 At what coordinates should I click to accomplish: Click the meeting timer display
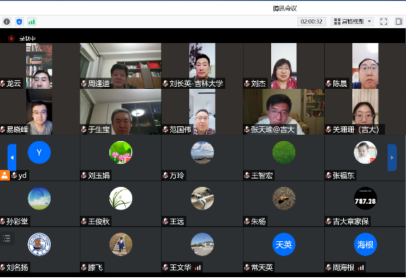pos(311,21)
